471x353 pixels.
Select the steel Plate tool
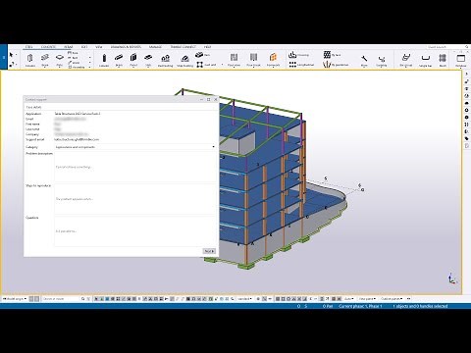point(59,60)
